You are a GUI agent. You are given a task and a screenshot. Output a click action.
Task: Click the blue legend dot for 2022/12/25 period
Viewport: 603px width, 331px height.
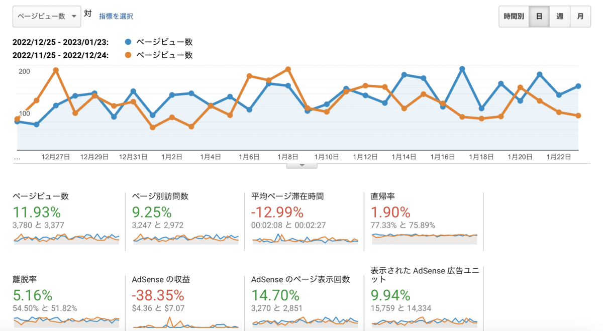(129, 42)
